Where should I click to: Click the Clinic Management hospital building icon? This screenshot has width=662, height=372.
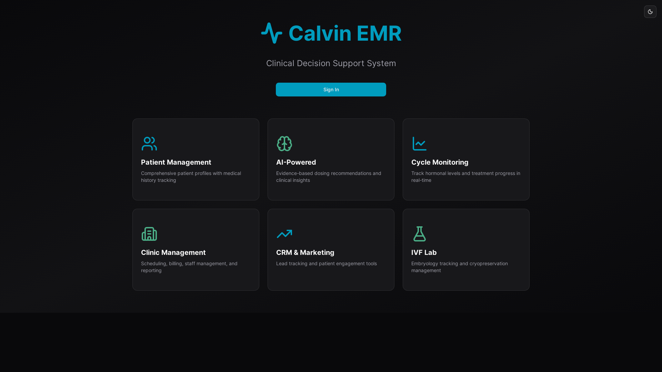149,234
